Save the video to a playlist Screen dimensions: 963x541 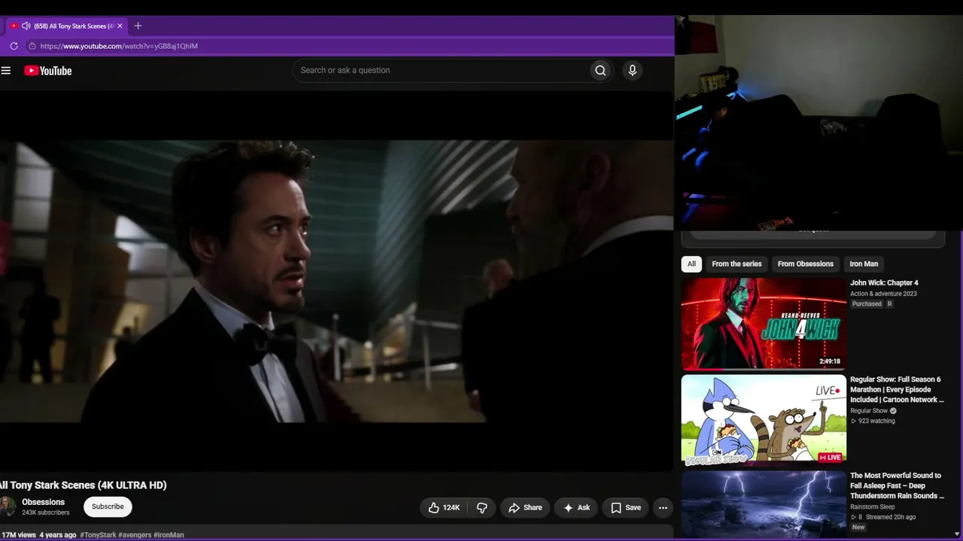[625, 508]
